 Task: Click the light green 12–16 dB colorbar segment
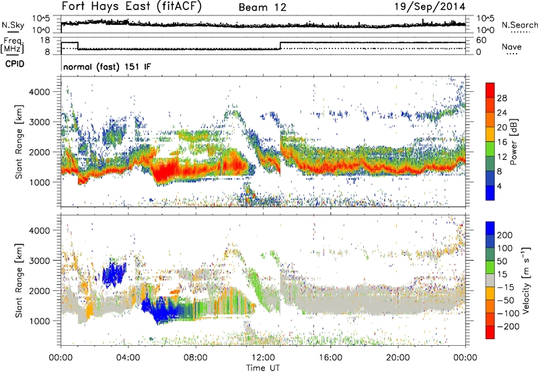tap(490, 149)
